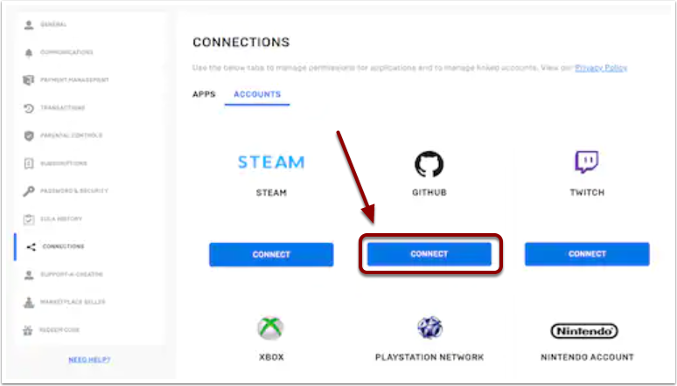
Task: Open Redeem Code via gift icon
Action: point(28,330)
